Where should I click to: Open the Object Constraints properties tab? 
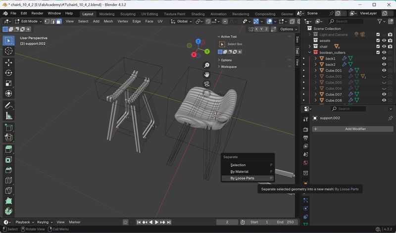pos(305,217)
